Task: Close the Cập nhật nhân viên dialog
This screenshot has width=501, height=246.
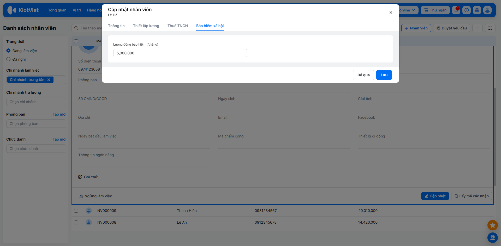Action: click(x=391, y=12)
